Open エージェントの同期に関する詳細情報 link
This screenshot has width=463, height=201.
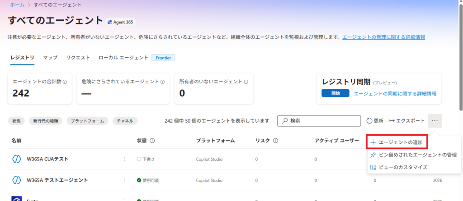click(x=395, y=94)
